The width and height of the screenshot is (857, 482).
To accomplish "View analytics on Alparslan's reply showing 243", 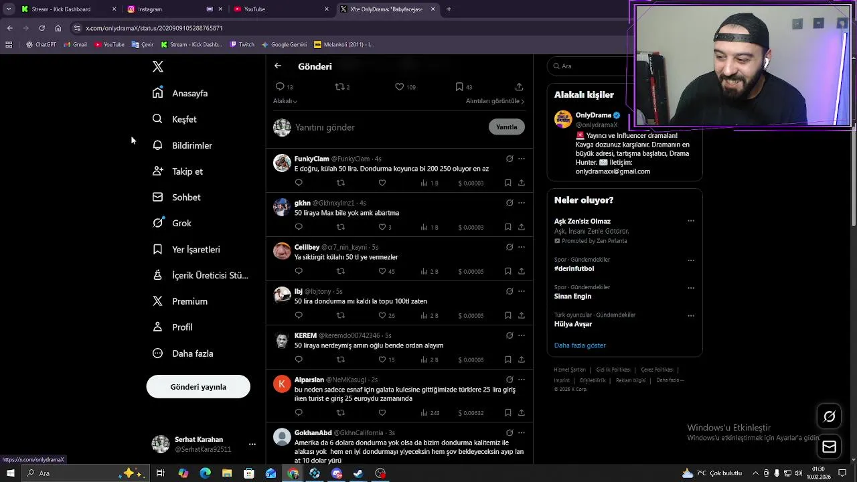I will (x=429, y=413).
